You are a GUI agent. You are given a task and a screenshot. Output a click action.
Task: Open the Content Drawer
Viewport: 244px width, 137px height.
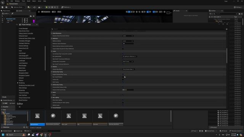click(x=6, y=131)
